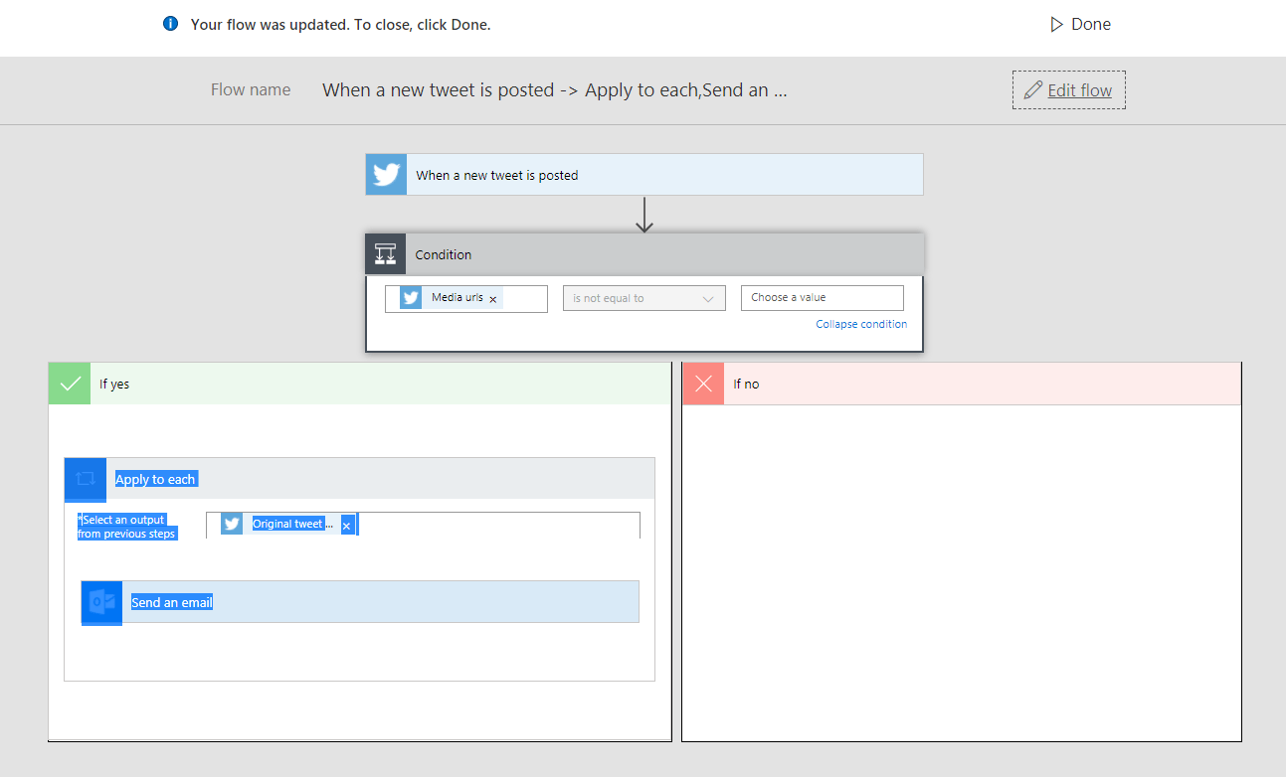1286x777 pixels.
Task: Click the Edit flow link
Action: tap(1080, 90)
